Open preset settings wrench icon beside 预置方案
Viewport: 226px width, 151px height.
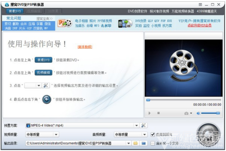point(144,125)
